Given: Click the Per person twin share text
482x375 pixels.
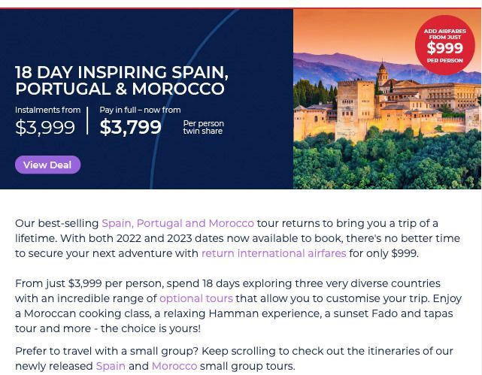Looking at the screenshot, I should point(204,127).
